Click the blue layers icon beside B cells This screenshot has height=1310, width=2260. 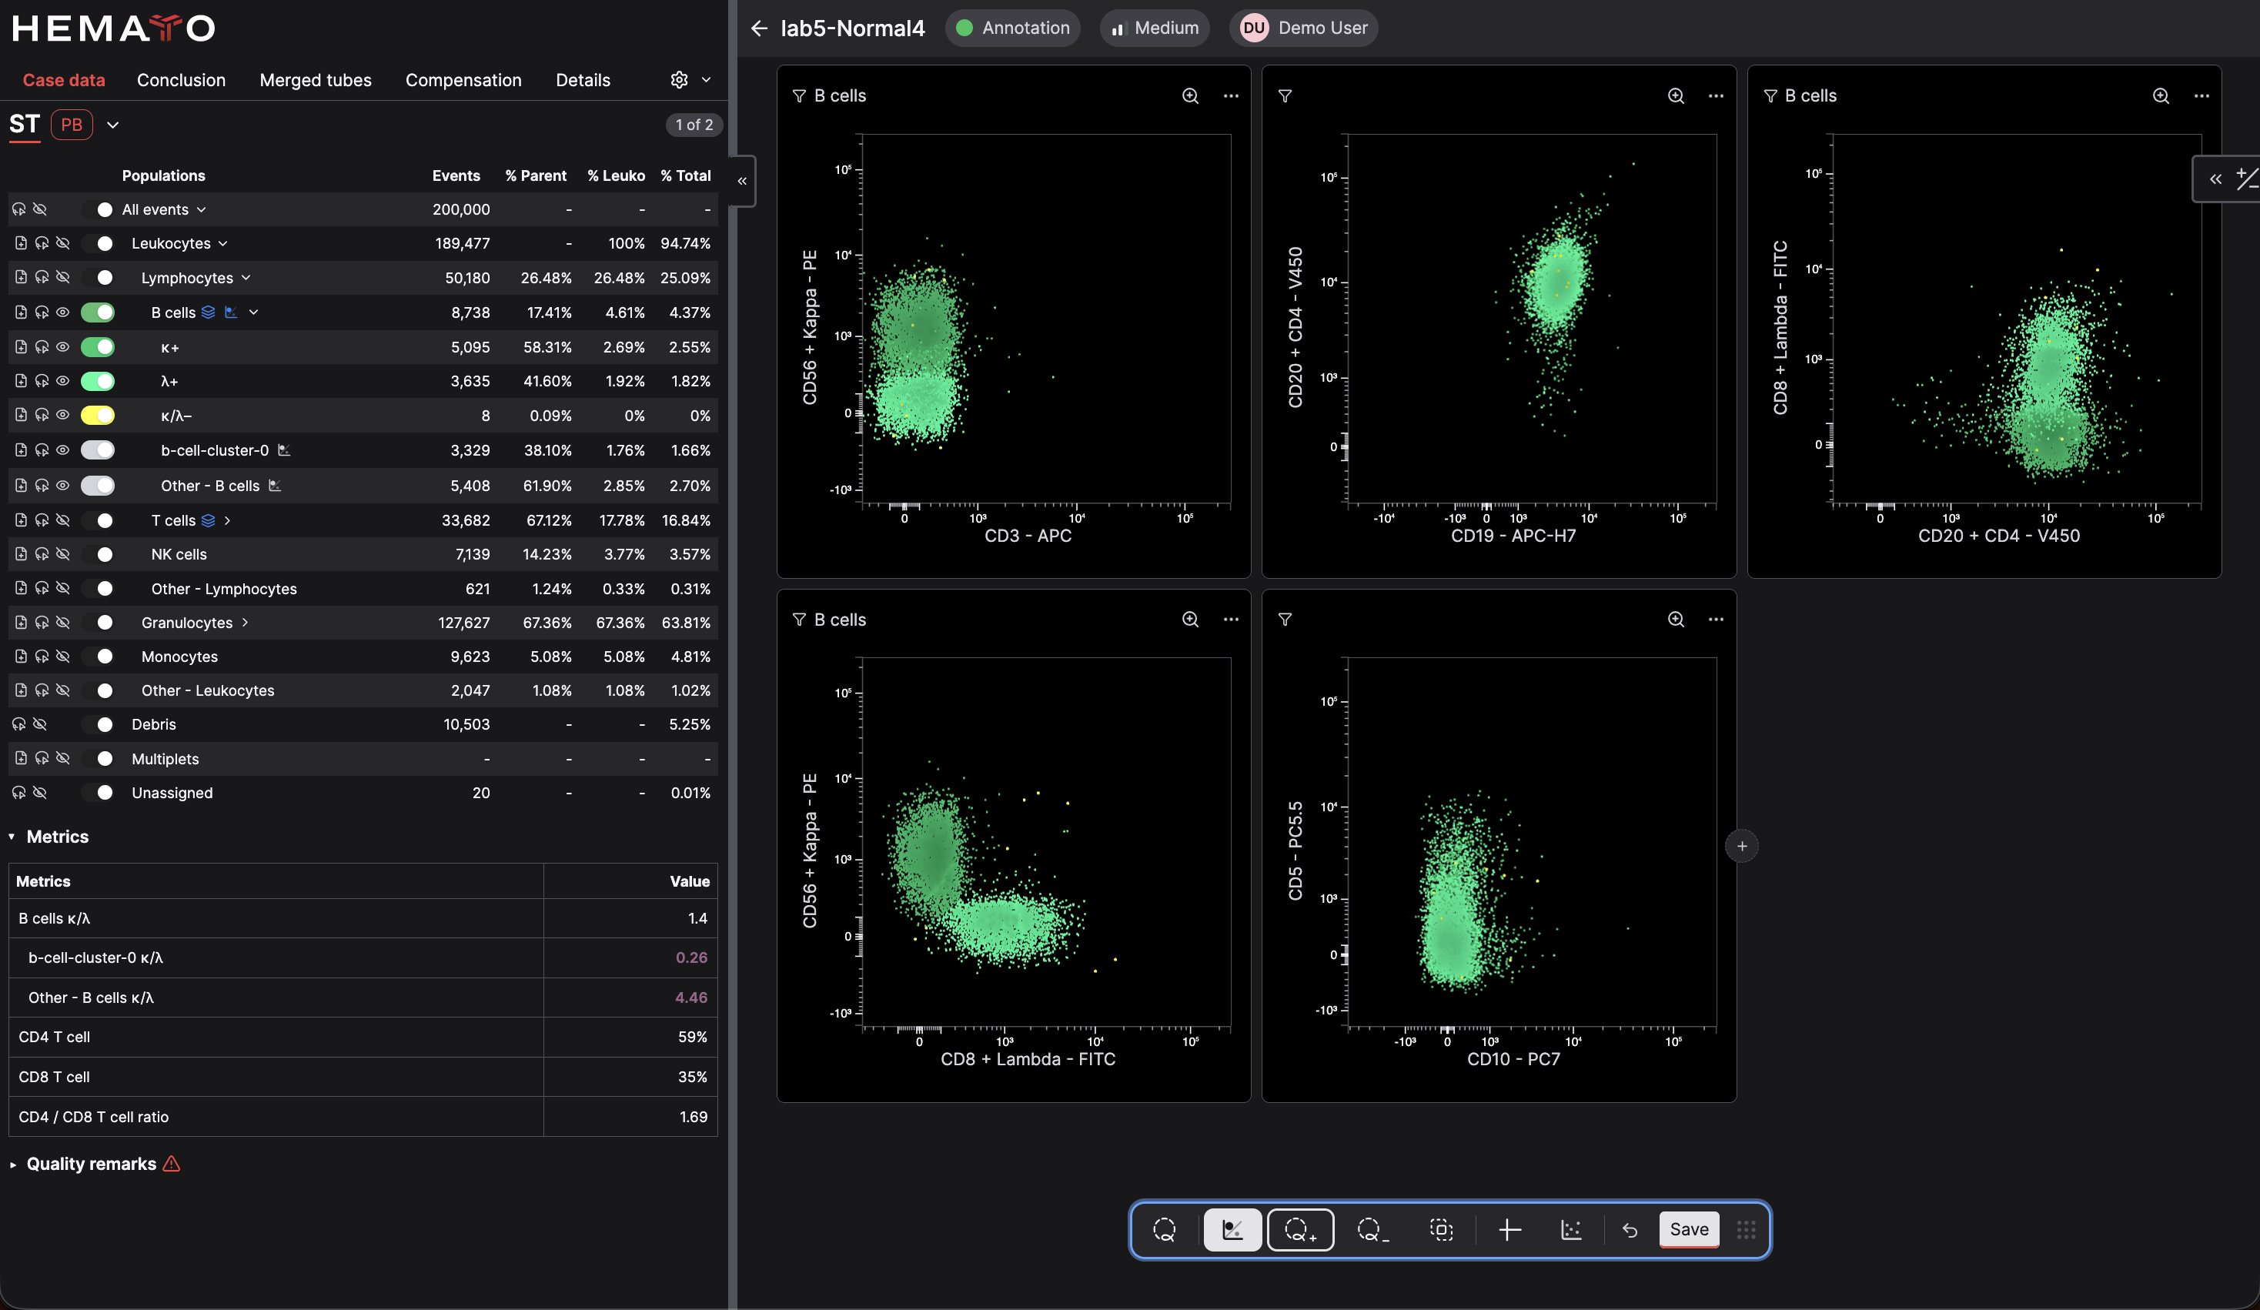pos(208,312)
